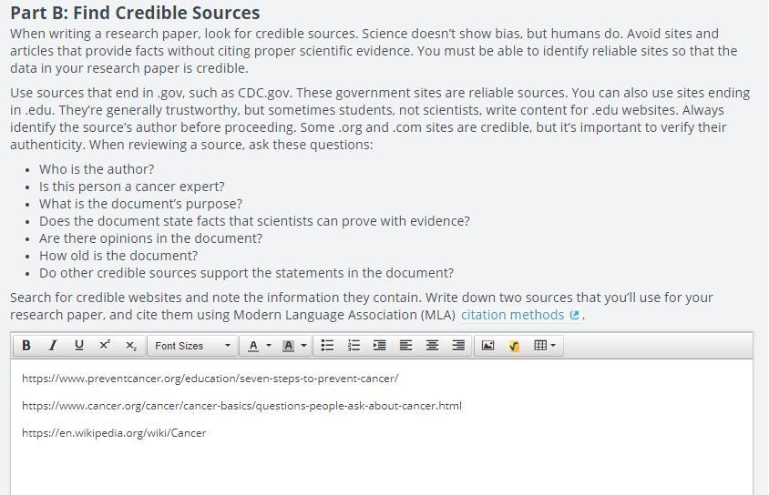Align text to the left

point(406,346)
